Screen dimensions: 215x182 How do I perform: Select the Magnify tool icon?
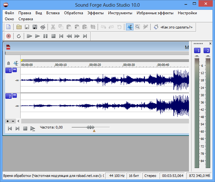point(138,27)
